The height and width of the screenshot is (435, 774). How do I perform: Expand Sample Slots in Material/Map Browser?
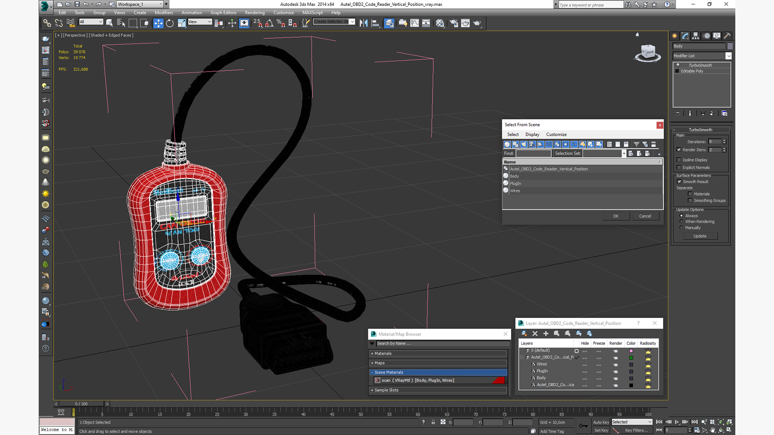[438, 390]
